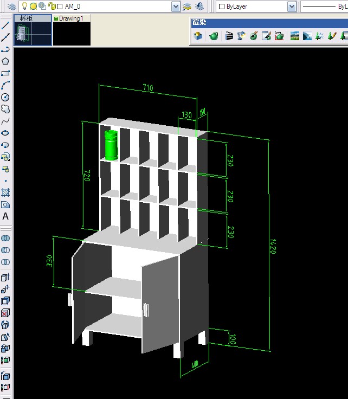Viewport: 348px width, 399px height.
Task: Open Materials Library icon in 渲染 toolbar
Action: coord(266,36)
